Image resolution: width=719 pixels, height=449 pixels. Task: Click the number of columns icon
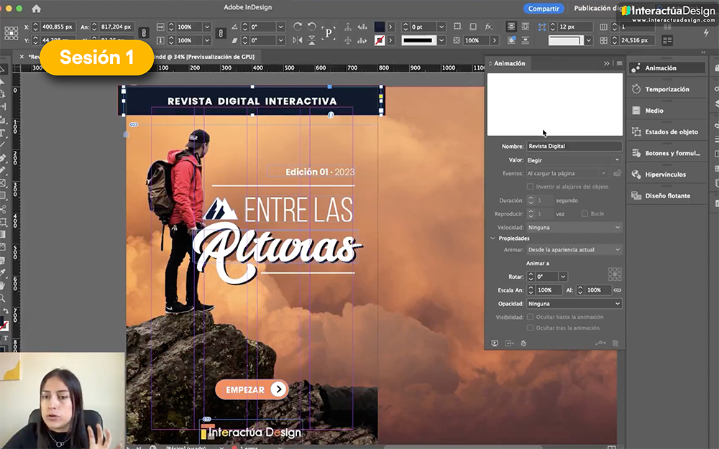(603, 27)
